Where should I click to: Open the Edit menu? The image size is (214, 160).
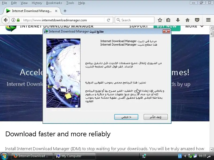(14, 3)
